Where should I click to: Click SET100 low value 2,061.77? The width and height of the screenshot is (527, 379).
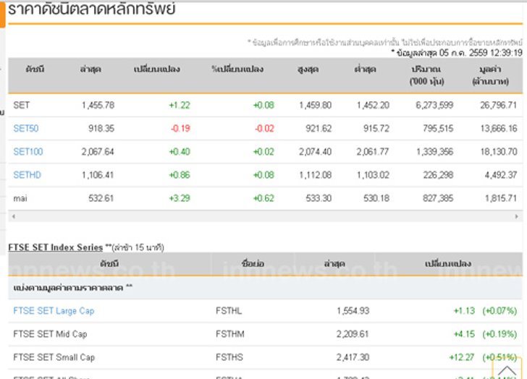coord(373,152)
